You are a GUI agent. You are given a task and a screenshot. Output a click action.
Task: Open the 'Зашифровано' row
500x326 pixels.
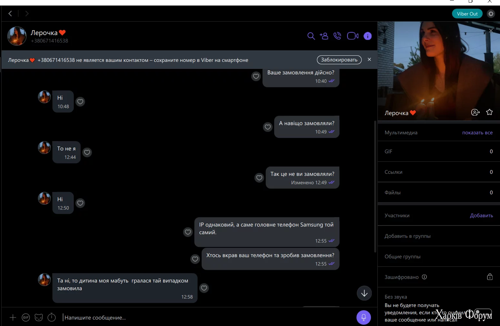coord(439,277)
